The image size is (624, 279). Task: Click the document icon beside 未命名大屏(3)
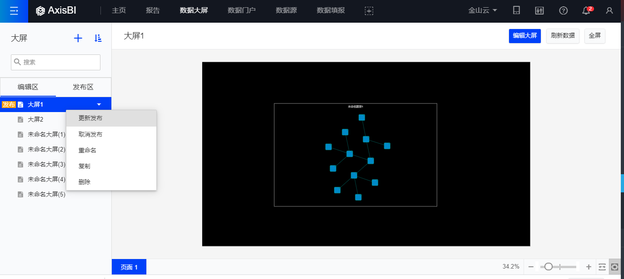pos(20,164)
